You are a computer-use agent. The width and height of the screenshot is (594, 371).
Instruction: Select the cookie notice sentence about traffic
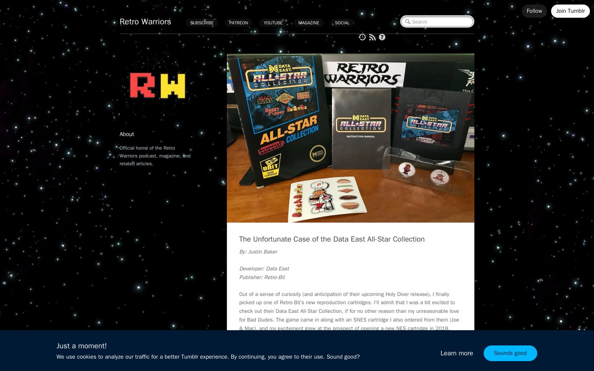(208, 357)
